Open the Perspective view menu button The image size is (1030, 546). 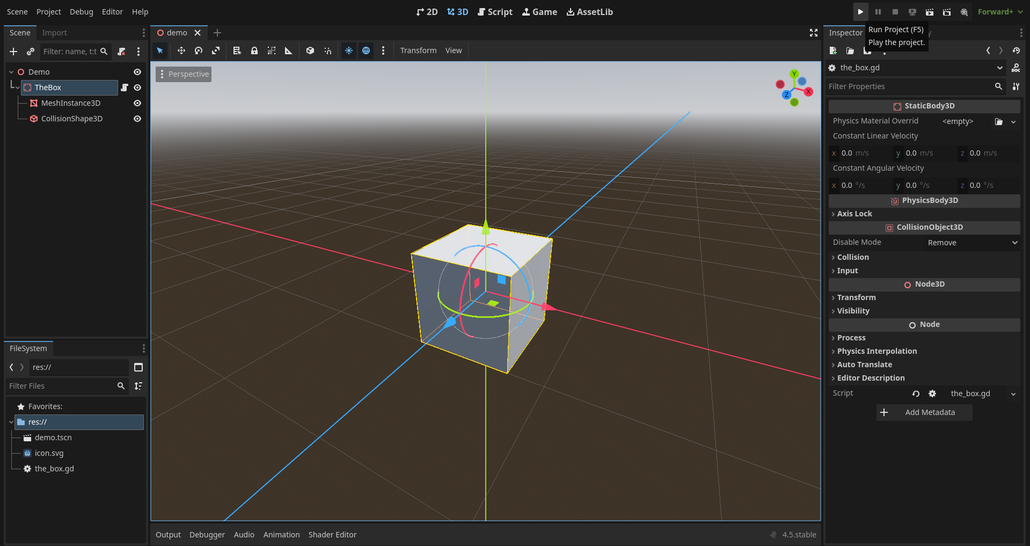(184, 74)
